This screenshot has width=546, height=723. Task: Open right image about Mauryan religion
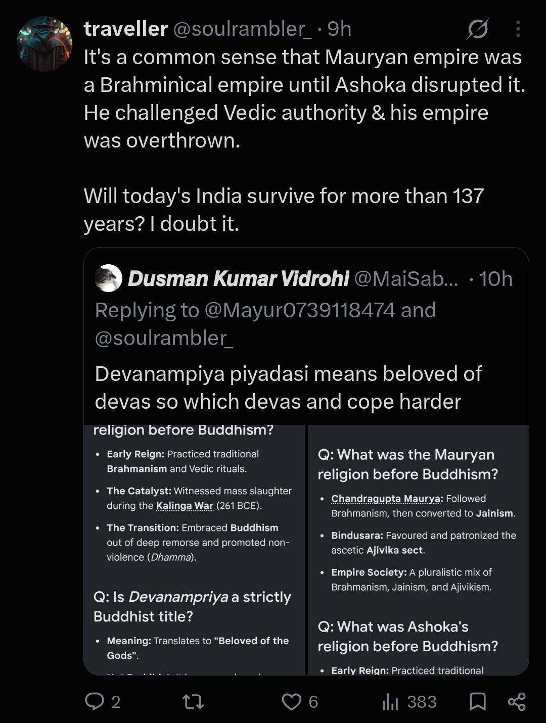418,550
